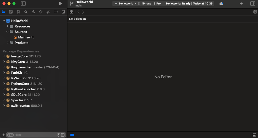Viewport: 258px width, 138px height.
Task: Expand the SDL2Core package
Action: click(x=4, y=95)
